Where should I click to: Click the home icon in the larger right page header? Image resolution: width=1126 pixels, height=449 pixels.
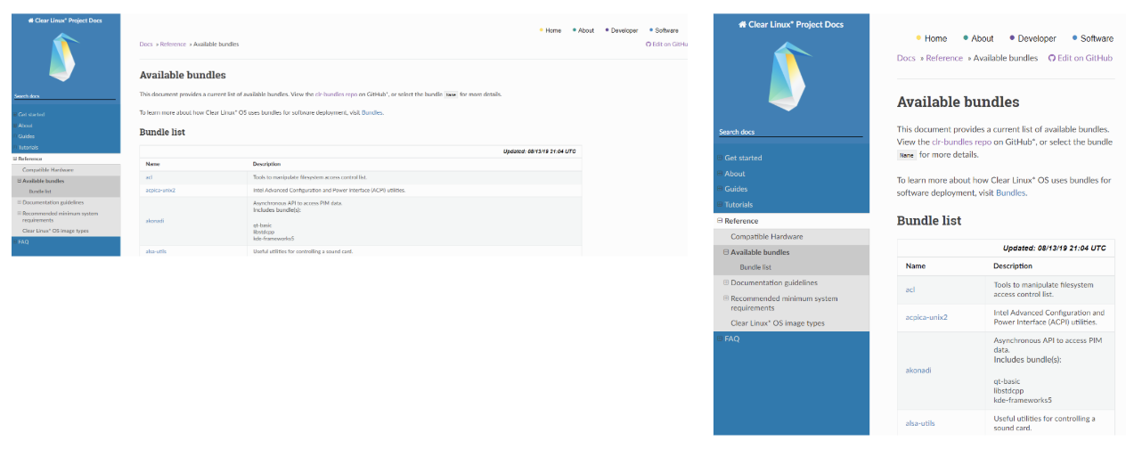tap(743, 24)
